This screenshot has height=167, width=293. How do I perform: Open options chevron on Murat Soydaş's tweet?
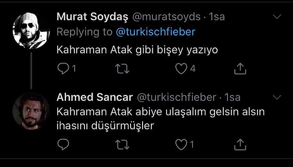277,17
